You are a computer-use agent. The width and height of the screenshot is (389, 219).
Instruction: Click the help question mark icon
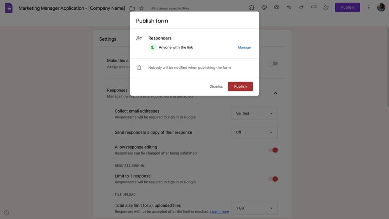7,213
